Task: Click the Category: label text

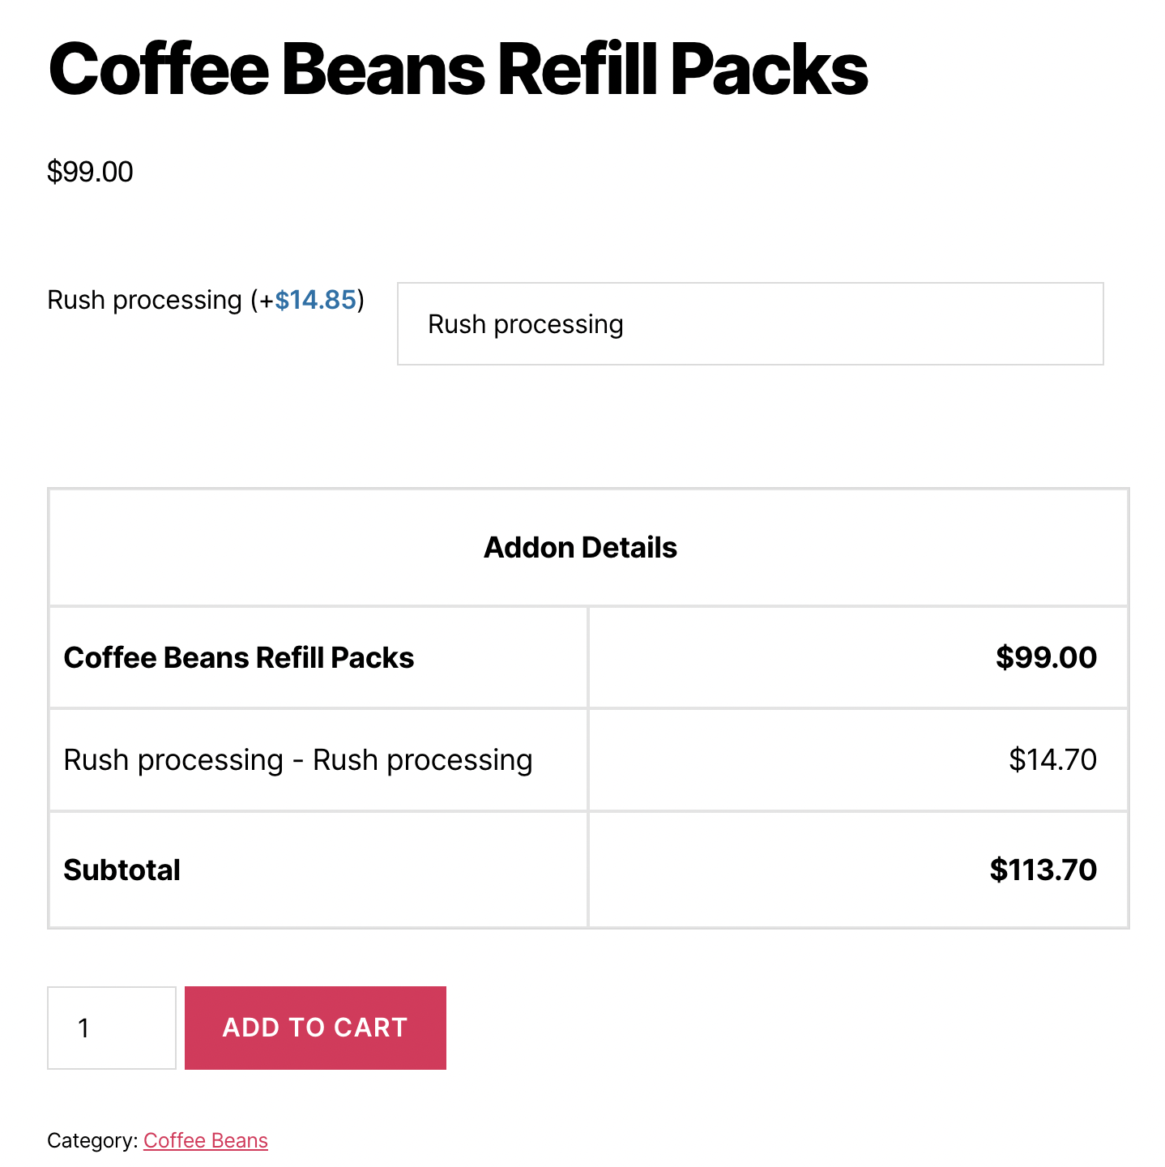Action: (x=92, y=1140)
